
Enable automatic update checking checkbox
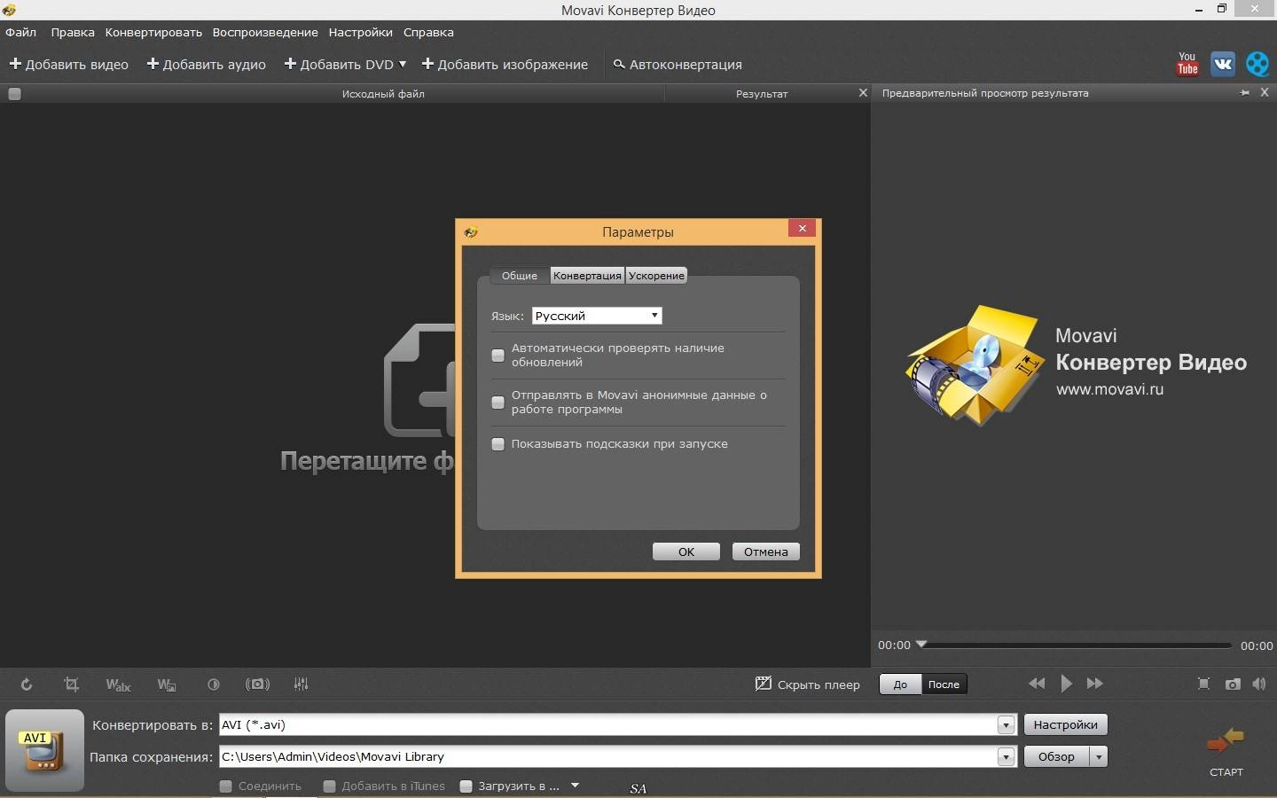pos(498,356)
